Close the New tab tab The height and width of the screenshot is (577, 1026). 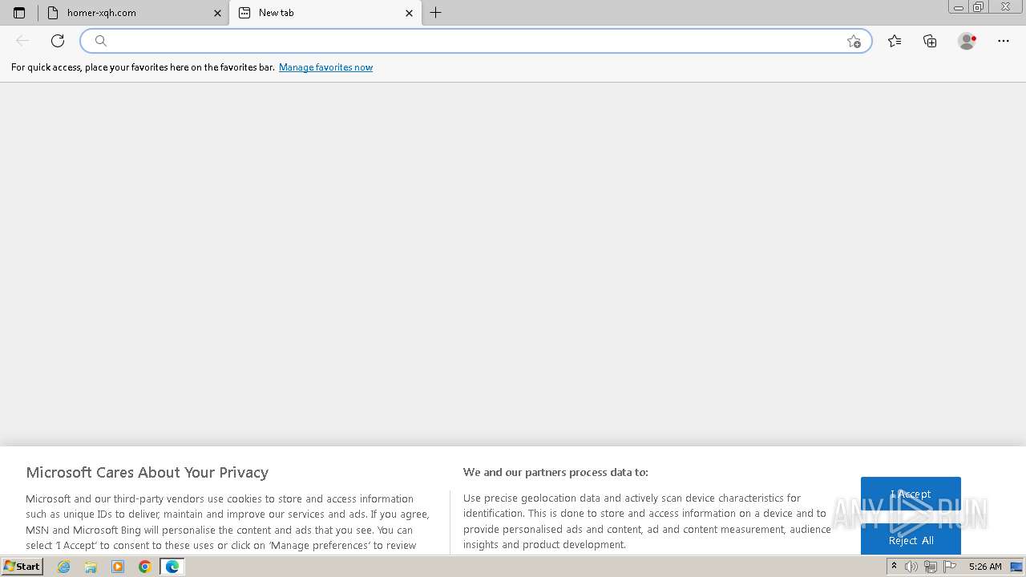coord(409,13)
